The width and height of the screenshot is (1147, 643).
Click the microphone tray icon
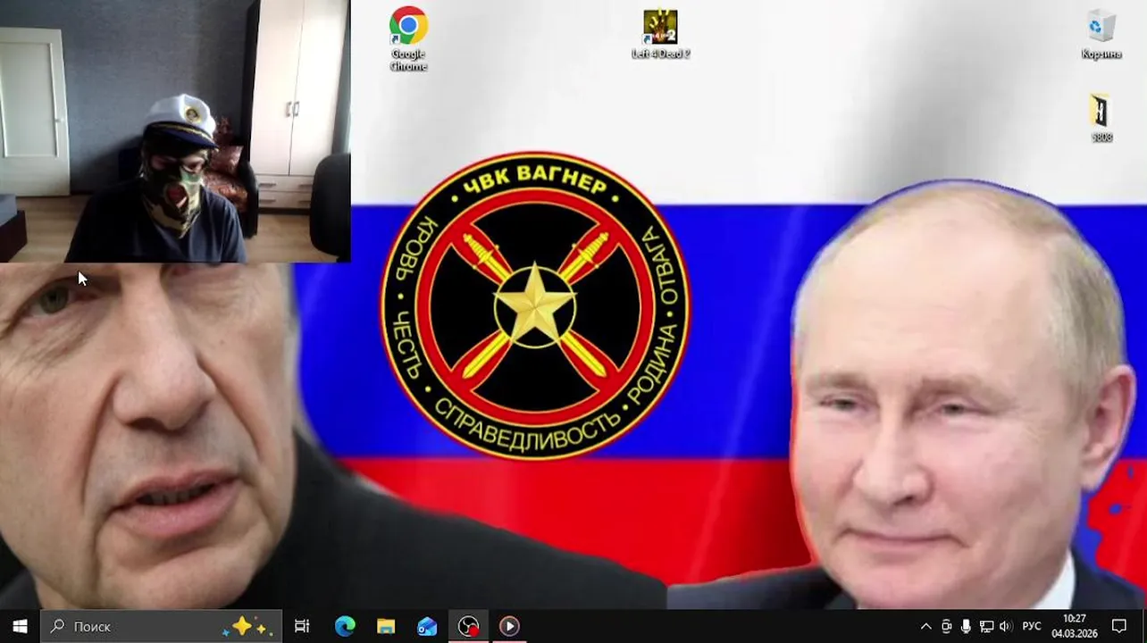966,626
